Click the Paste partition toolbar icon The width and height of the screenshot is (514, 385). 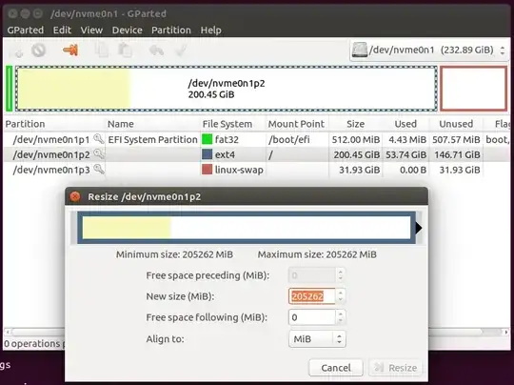(x=126, y=51)
